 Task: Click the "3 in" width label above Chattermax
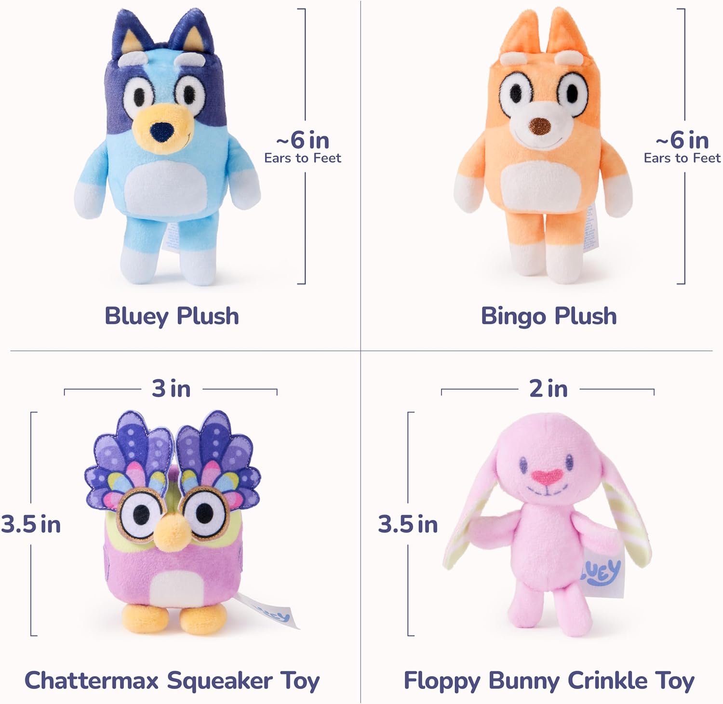pos(171,388)
